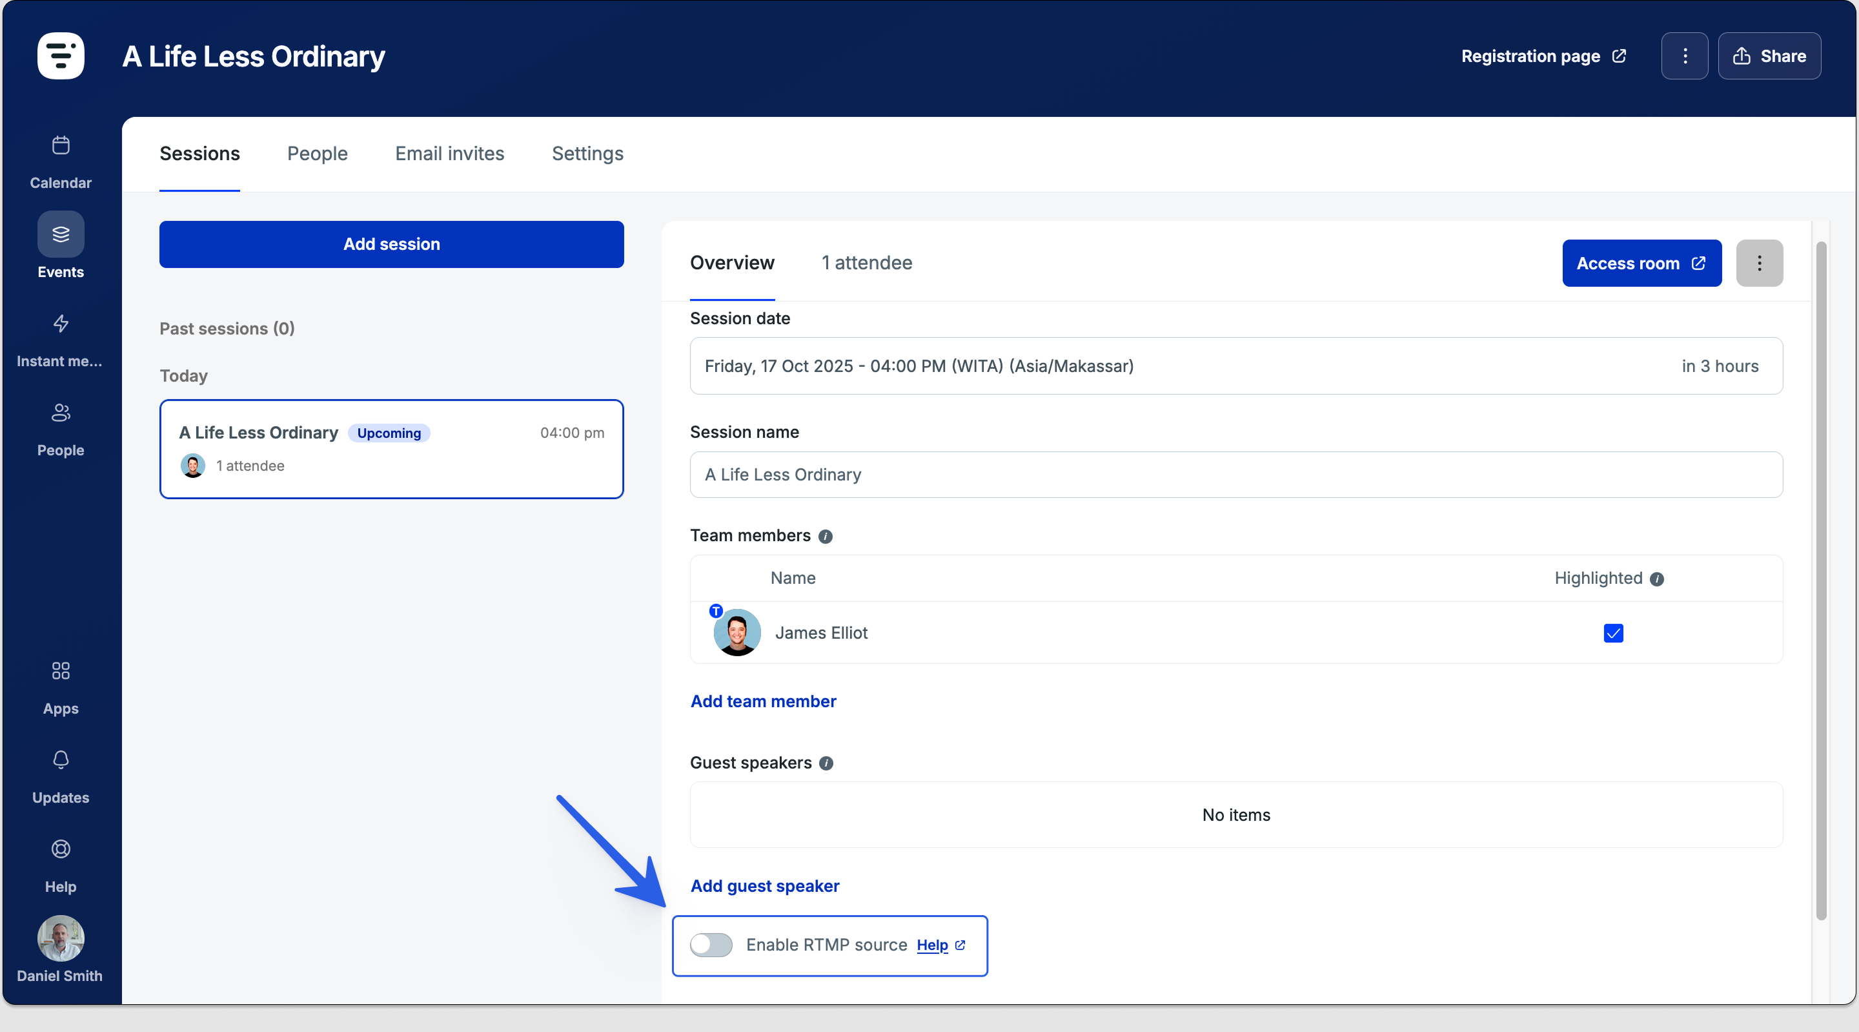Click the Add guest speaker link
Image resolution: width=1859 pixels, height=1032 pixels.
tap(764, 886)
